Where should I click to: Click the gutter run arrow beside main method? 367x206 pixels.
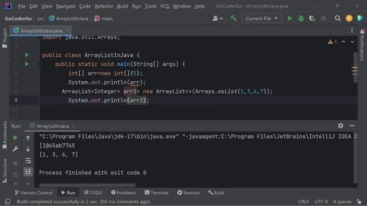(27, 64)
